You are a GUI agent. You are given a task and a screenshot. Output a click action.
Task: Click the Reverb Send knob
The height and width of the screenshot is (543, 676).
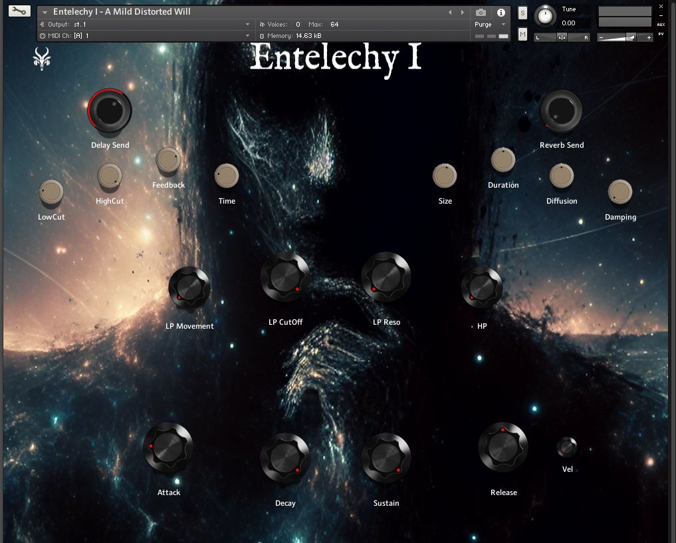click(x=561, y=110)
